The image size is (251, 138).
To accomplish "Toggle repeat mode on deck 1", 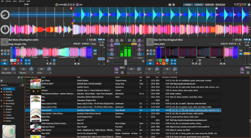I will point(5,50).
